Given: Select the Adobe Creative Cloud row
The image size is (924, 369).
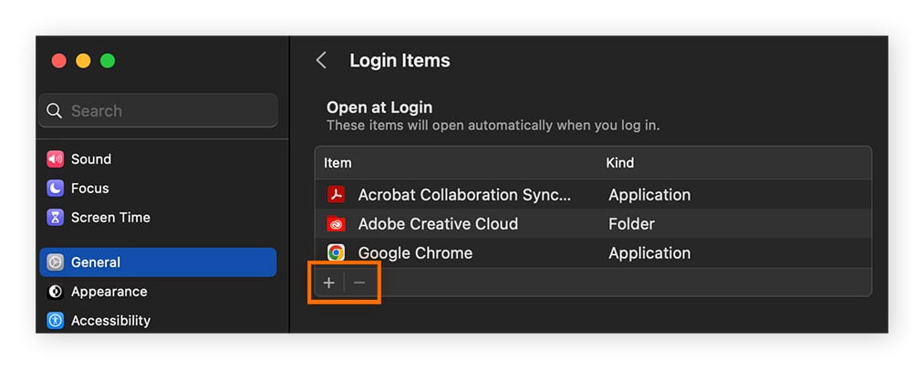Looking at the screenshot, I should (593, 223).
